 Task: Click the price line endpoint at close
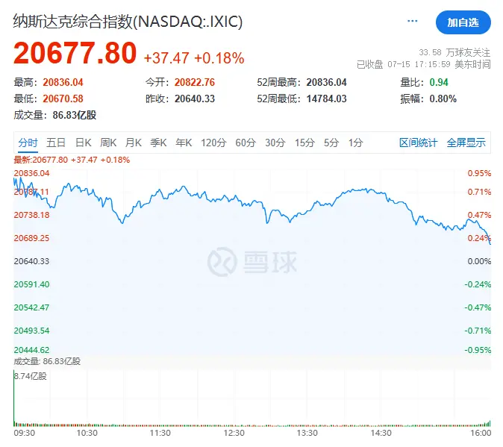click(x=490, y=244)
